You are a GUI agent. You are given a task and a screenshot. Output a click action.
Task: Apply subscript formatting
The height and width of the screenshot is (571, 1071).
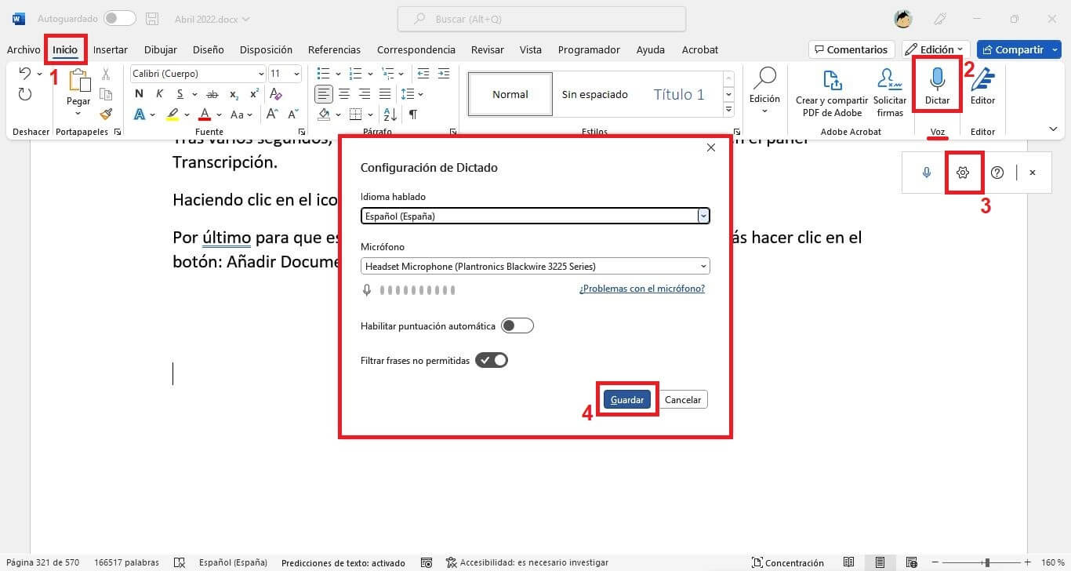coord(234,93)
